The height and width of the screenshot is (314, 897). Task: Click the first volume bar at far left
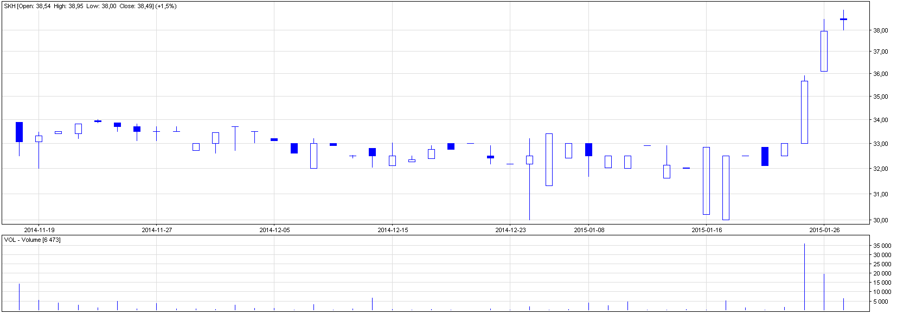[19, 297]
